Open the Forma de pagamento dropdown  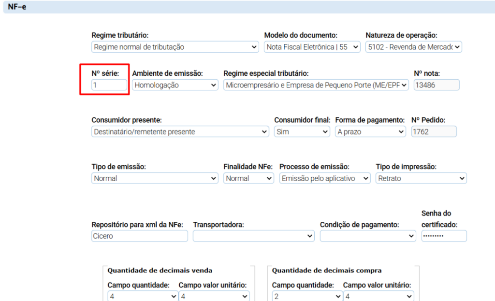click(370, 131)
